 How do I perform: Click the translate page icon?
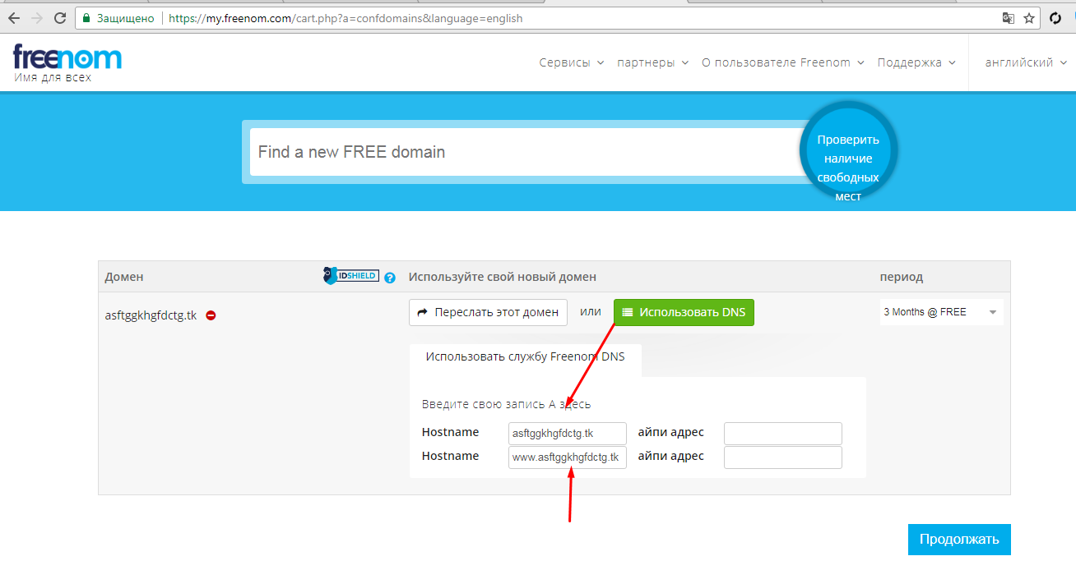coord(1008,17)
